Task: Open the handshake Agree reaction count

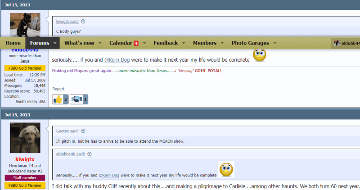Action: [79, 100]
